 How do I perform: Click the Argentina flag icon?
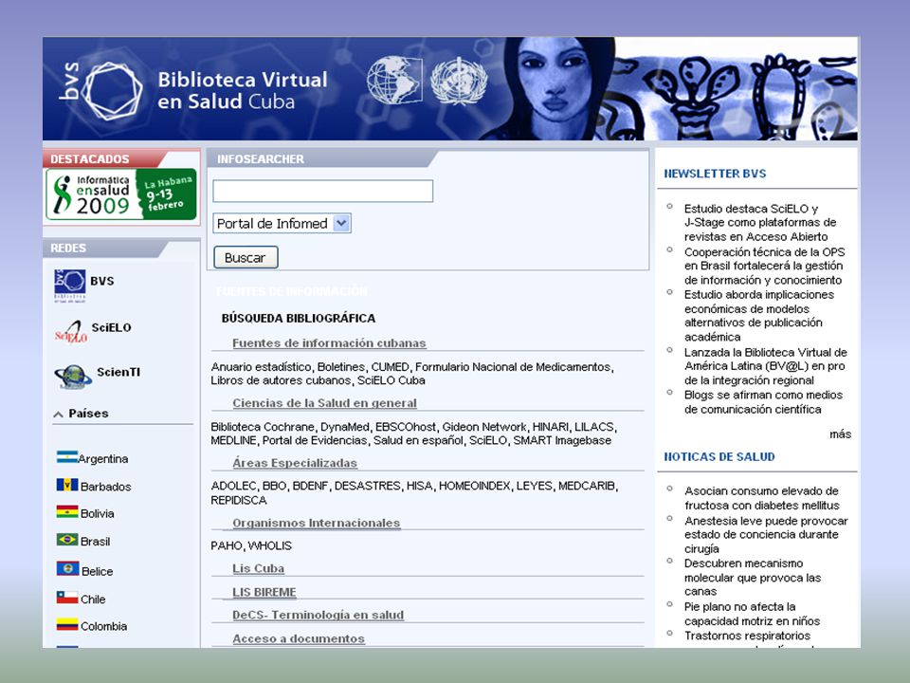click(x=66, y=457)
